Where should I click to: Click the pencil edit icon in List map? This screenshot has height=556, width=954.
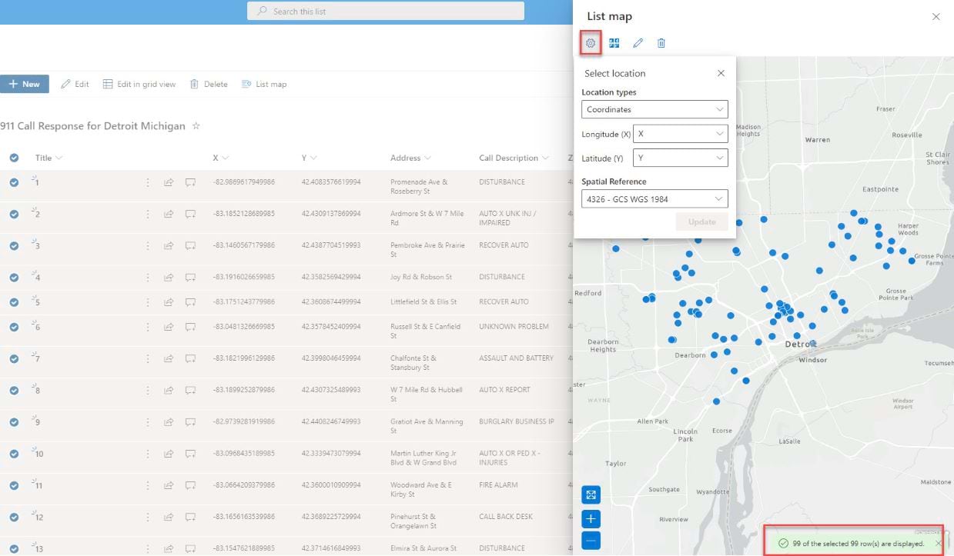click(638, 43)
